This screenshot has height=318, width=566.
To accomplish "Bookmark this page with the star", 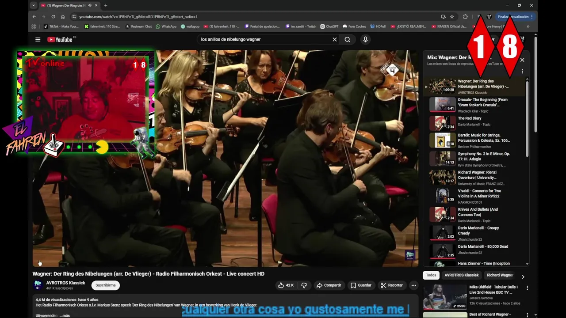I will click(x=452, y=17).
